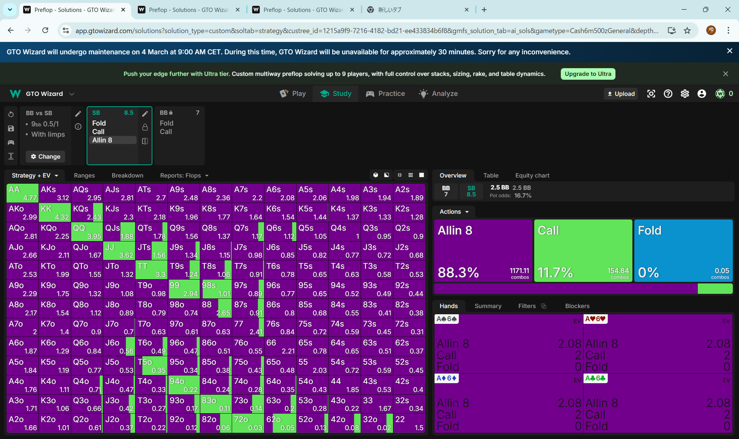This screenshot has height=439, width=739.
Task: Open the Breakdown tab
Action: tap(127, 176)
